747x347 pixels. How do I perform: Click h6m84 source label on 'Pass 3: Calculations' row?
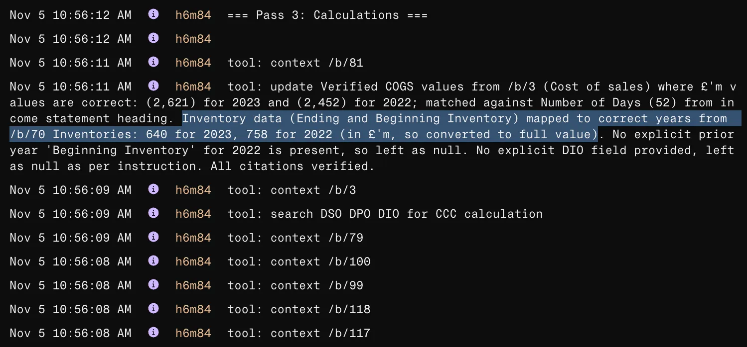(x=193, y=15)
